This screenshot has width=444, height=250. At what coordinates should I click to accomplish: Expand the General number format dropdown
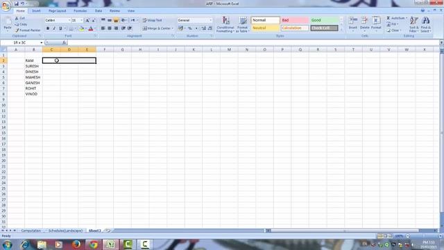click(x=210, y=20)
